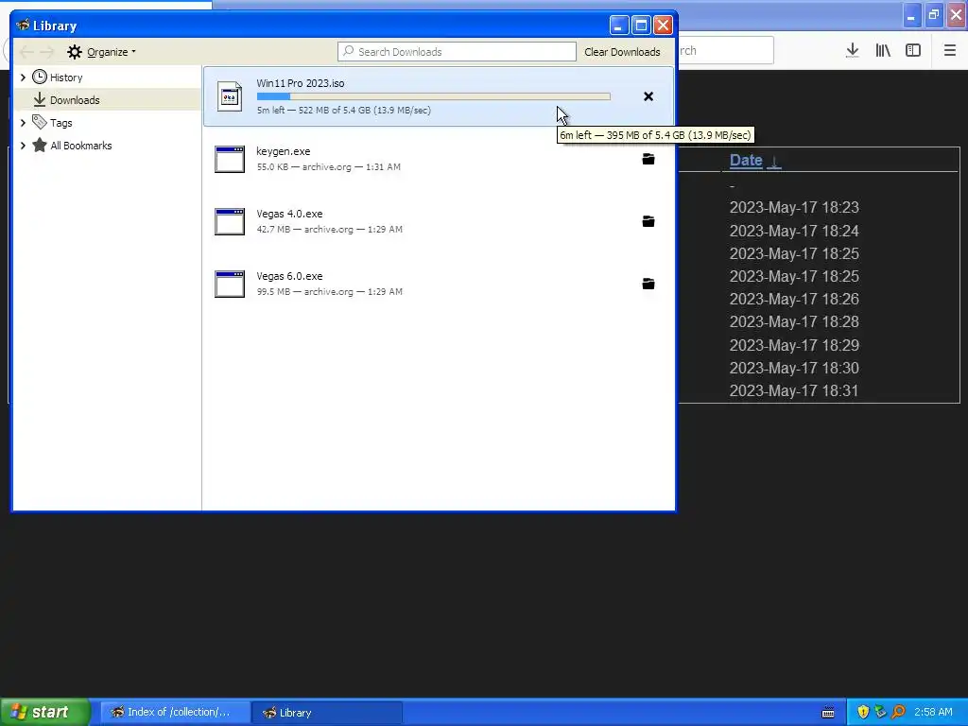Click the taskbar clock showing 2:58 AM
The image size is (968, 726).
[x=933, y=713]
